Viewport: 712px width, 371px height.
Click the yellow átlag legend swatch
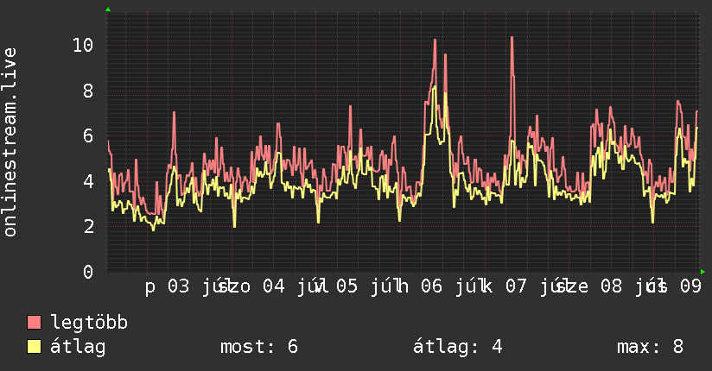(34, 347)
